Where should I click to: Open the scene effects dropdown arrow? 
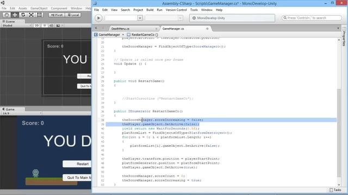tap(63, 25)
